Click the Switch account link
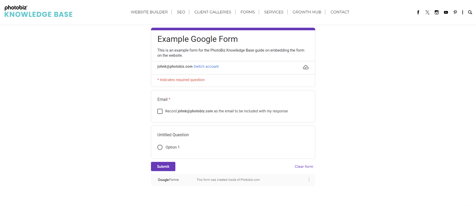Viewport: 476px width, 206px height. tap(206, 66)
